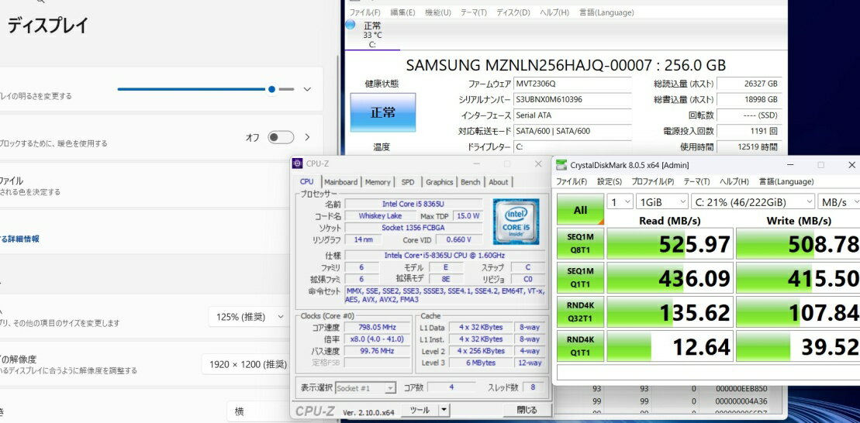Open the 1GiB test size dropdown
Viewport: 860px width, 423px height.
click(661, 202)
